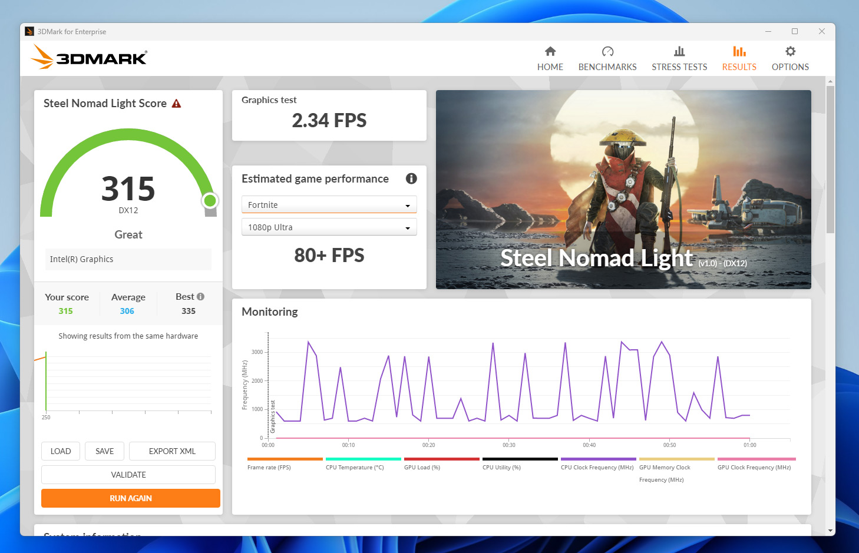859x553 pixels.
Task: Click the Steel Nomad Light benchmark image
Action: 623,189
